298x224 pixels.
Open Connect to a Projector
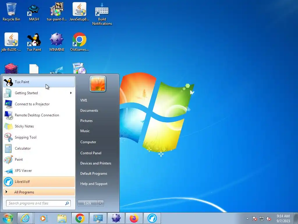(39, 104)
